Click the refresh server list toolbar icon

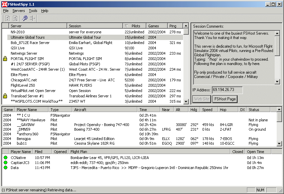pyautogui.click(x=7, y=18)
